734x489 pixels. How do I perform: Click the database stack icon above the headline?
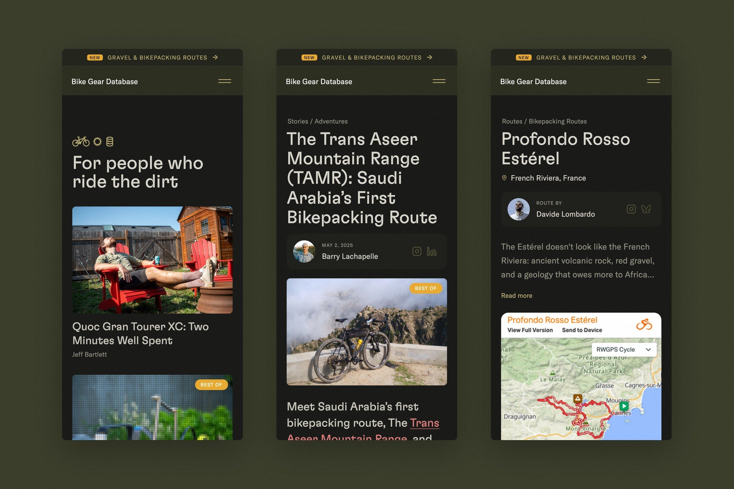click(x=110, y=142)
